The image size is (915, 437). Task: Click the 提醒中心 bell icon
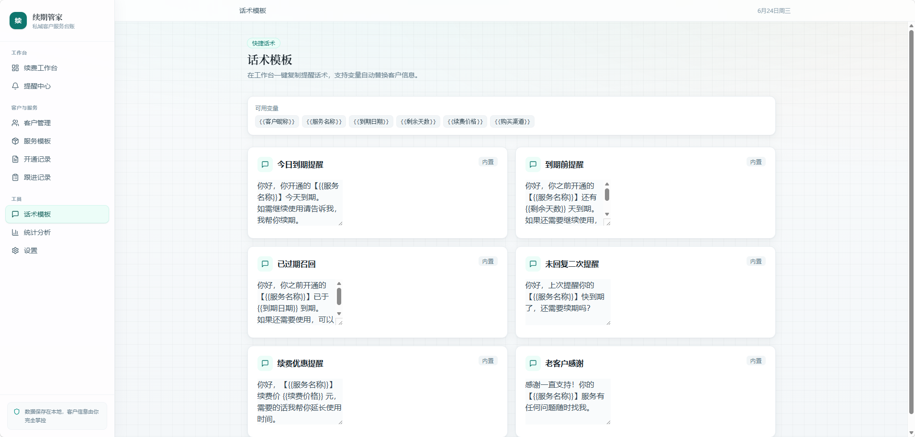(15, 86)
